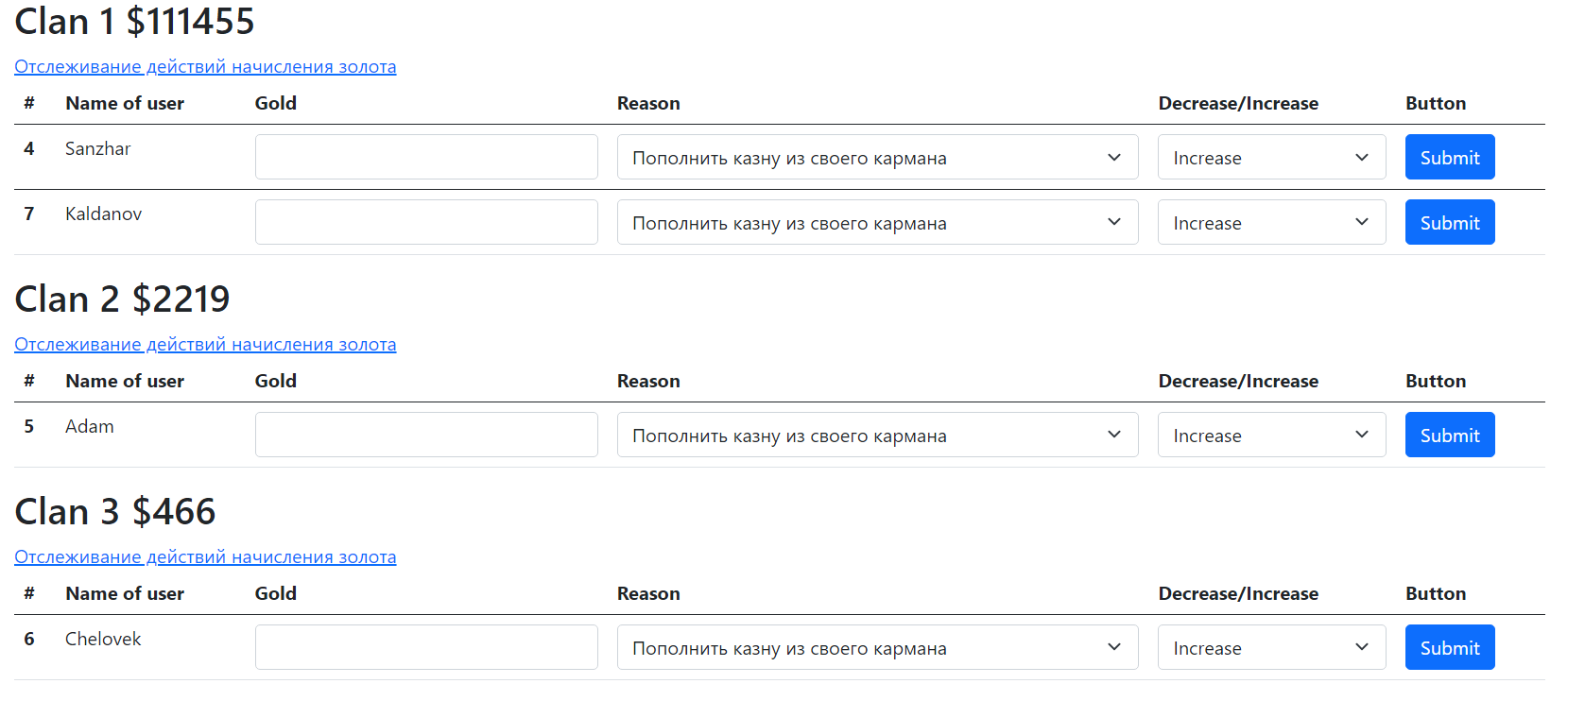
Task: Open the Decrease/Increase dropdown for Adam
Action: (x=1271, y=435)
